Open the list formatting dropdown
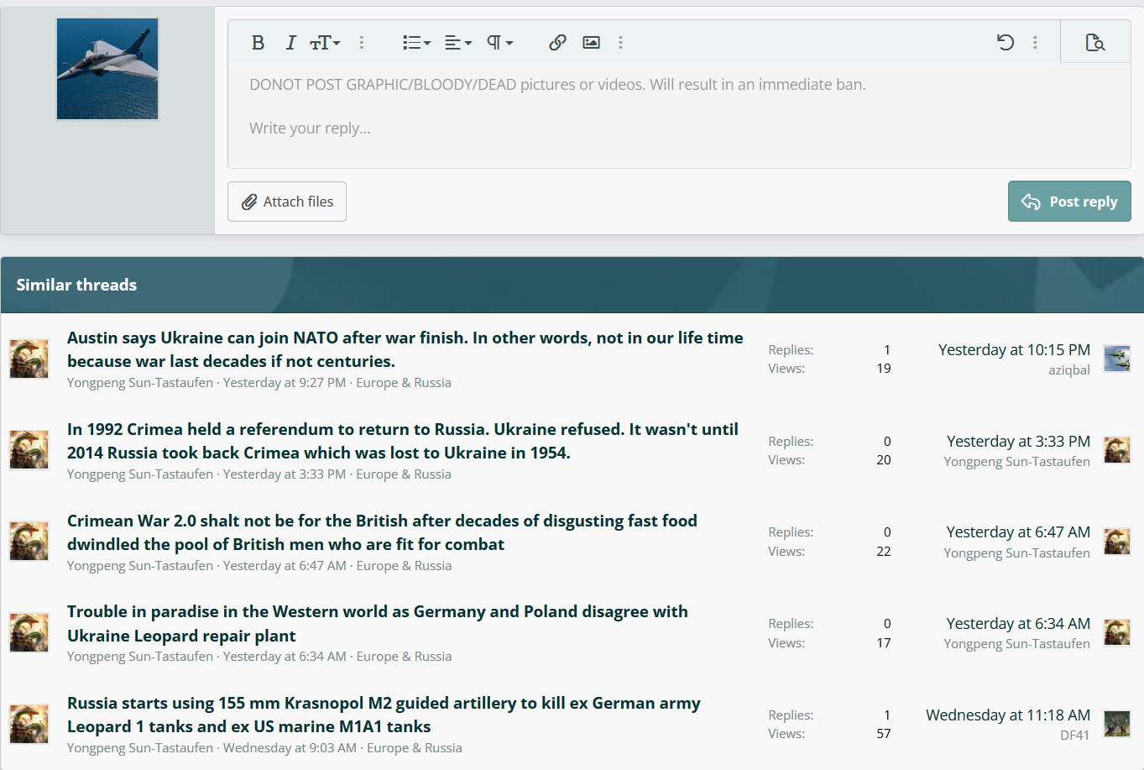1144x770 pixels. tap(416, 43)
